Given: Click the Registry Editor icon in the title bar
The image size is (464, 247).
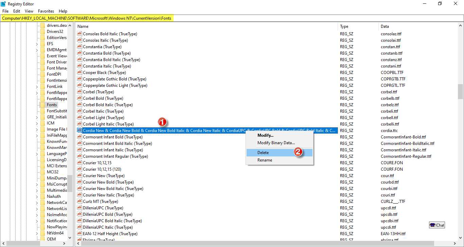Looking at the screenshot, I should pos(3,4).
